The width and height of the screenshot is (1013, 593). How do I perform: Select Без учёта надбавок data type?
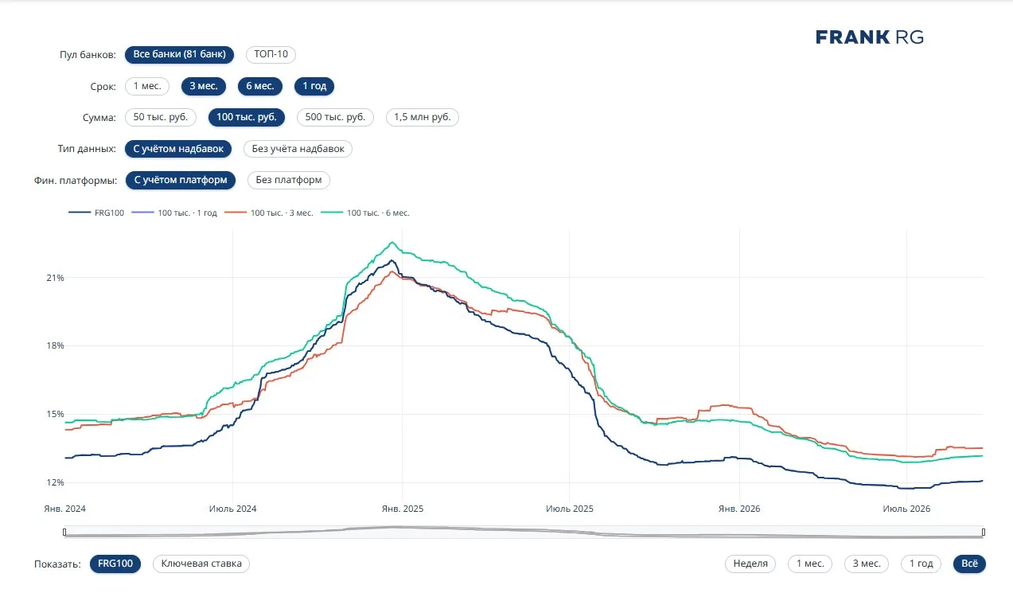pyautogui.click(x=298, y=149)
